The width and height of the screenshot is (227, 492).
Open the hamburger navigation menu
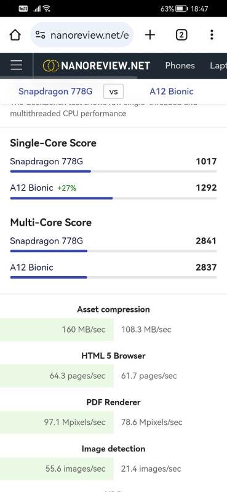[17, 65]
